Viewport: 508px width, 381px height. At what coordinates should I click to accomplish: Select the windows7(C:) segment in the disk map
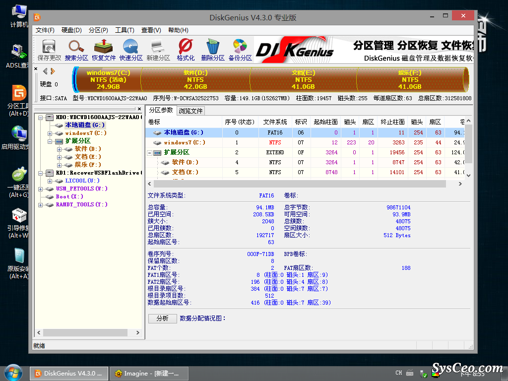(x=108, y=80)
